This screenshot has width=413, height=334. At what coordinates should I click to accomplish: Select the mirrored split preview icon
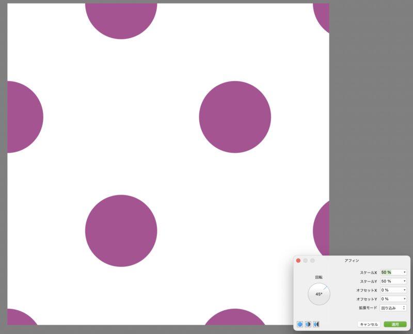point(316,324)
